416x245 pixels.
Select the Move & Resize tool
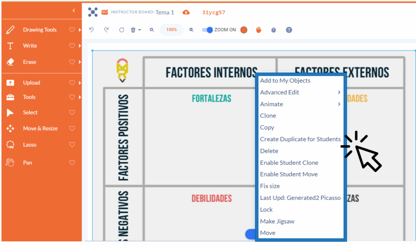click(40, 128)
